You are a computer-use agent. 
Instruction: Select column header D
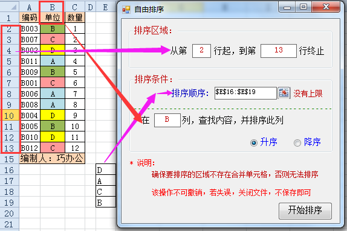click(90, 7)
